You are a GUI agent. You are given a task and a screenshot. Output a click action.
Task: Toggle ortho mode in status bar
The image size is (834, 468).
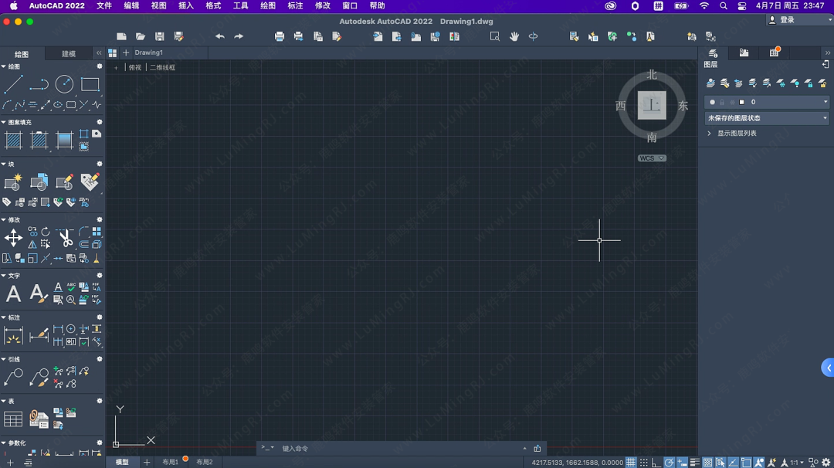tap(656, 463)
